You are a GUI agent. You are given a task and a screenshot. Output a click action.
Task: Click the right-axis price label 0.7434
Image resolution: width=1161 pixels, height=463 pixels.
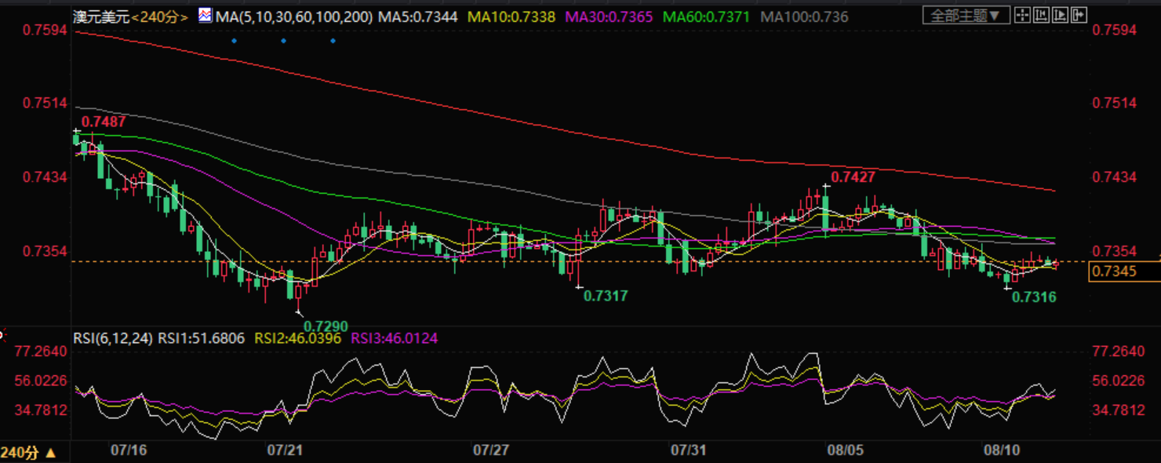pyautogui.click(x=1115, y=177)
